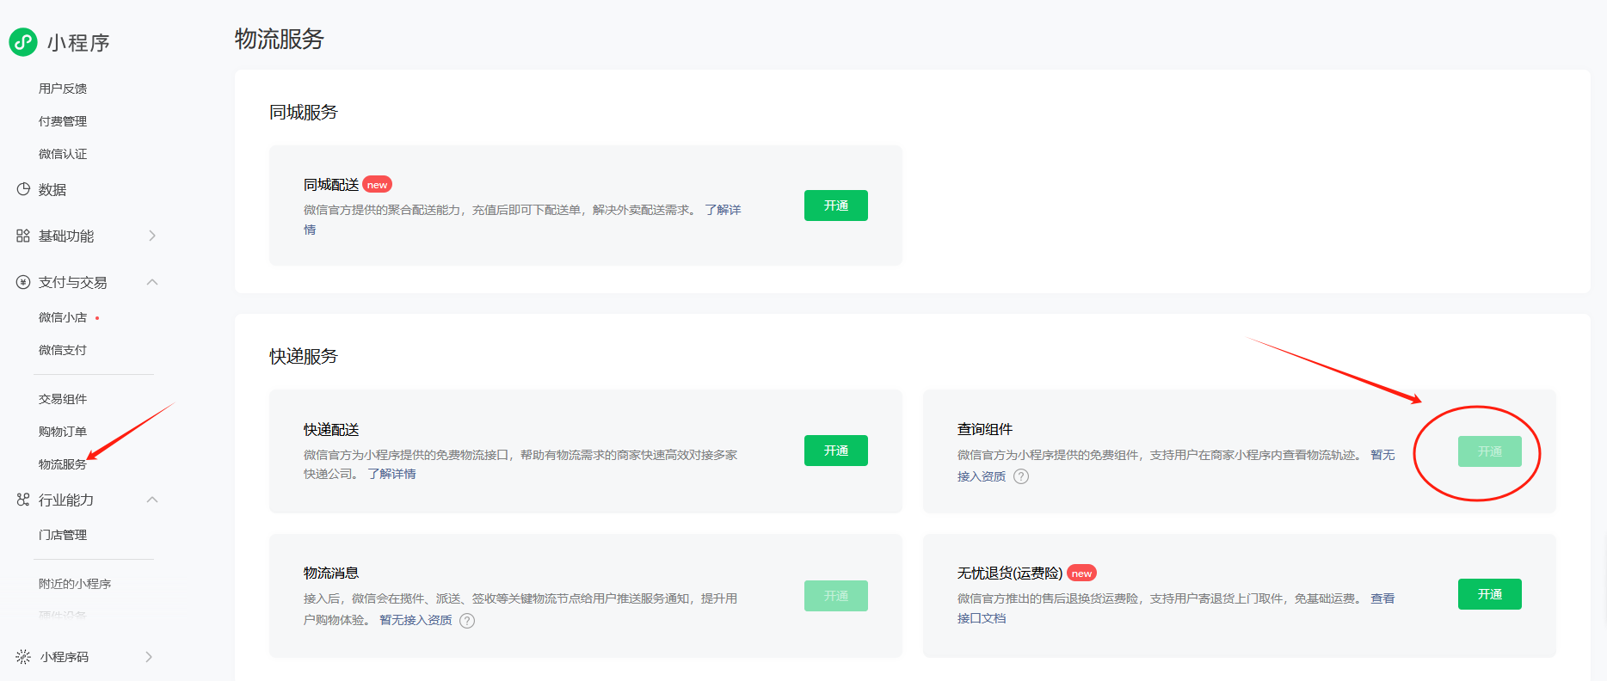Click the new badge next to 同城配送
The image size is (1607, 681).
(x=377, y=185)
